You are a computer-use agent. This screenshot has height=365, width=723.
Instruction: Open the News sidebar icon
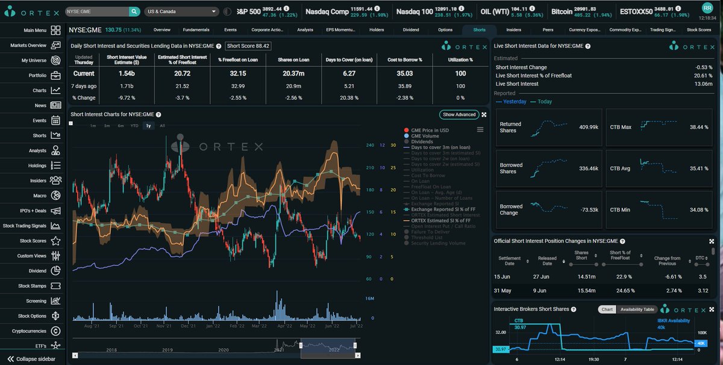[55, 105]
